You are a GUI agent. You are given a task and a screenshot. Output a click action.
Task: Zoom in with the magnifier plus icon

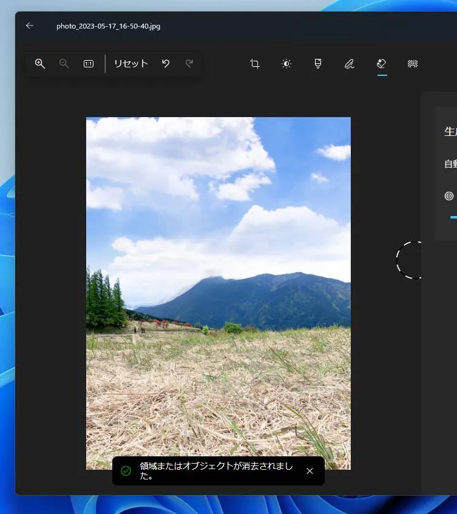[39, 64]
